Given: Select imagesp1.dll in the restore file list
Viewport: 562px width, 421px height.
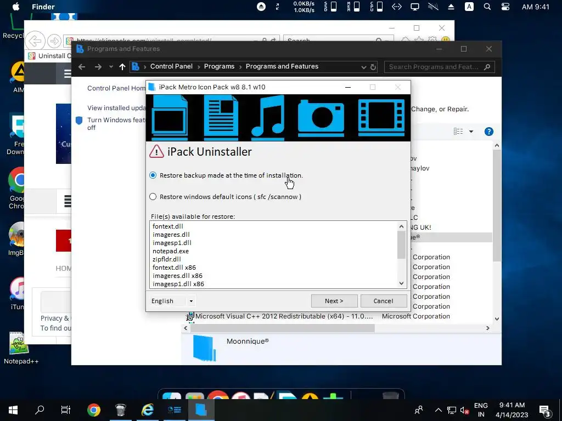Looking at the screenshot, I should pyautogui.click(x=172, y=243).
